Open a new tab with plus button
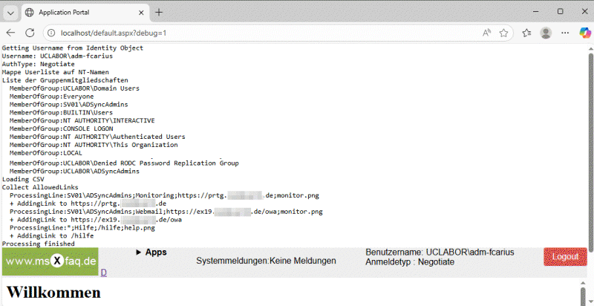The height and width of the screenshot is (306, 594). click(159, 12)
